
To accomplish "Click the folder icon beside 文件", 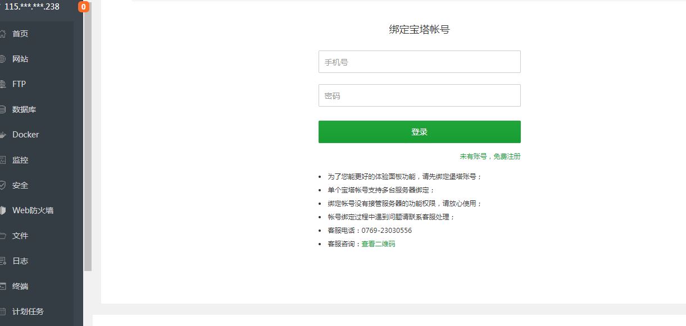I will 2,236.
